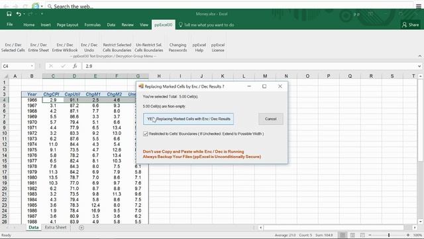Open ppExcel License

(218, 47)
